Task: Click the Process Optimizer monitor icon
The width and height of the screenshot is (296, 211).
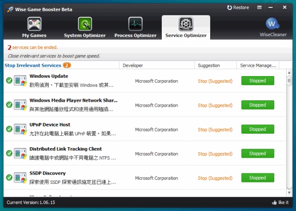Action: [135, 24]
